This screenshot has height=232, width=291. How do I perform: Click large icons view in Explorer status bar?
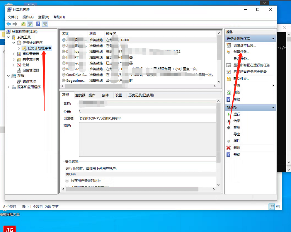point(278,207)
